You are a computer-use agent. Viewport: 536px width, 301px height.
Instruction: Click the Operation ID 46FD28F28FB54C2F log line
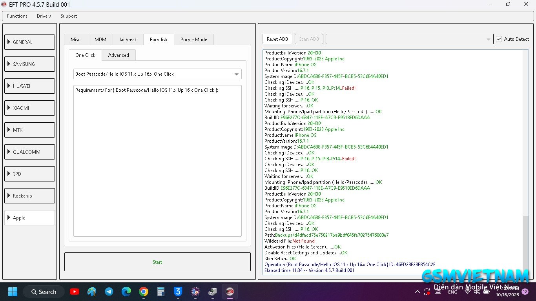(x=350, y=265)
